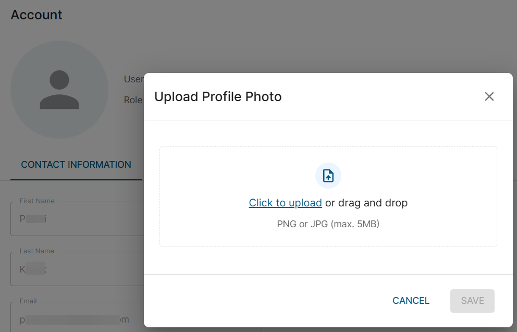Viewport: 517px width, 332px height.
Task: Switch to the CONTACT INFORMATION tab
Action: [76, 165]
